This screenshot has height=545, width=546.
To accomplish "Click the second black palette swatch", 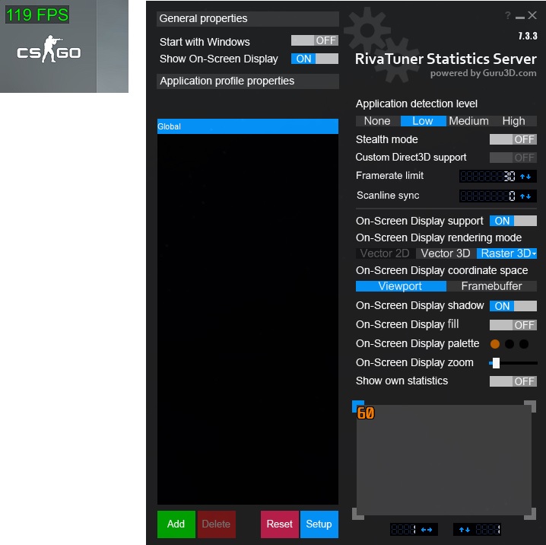I will [x=509, y=344].
